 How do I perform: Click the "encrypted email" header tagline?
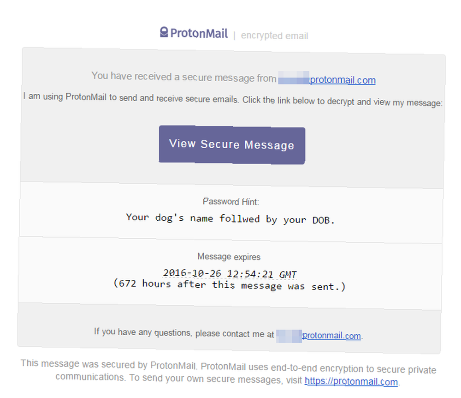tap(274, 36)
